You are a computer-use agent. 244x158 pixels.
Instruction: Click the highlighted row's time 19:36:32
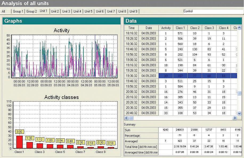point(132,76)
